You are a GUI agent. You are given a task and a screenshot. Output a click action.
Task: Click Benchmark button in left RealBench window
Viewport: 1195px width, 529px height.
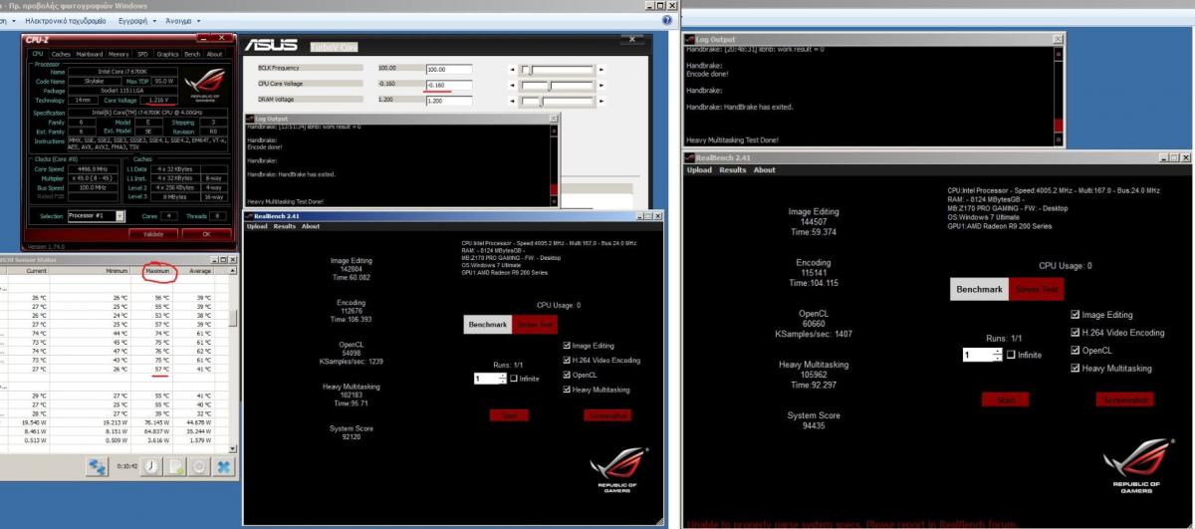[x=488, y=325]
